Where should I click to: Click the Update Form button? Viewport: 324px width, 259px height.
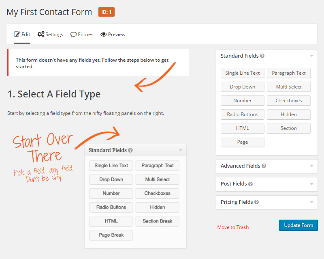tap(298, 225)
